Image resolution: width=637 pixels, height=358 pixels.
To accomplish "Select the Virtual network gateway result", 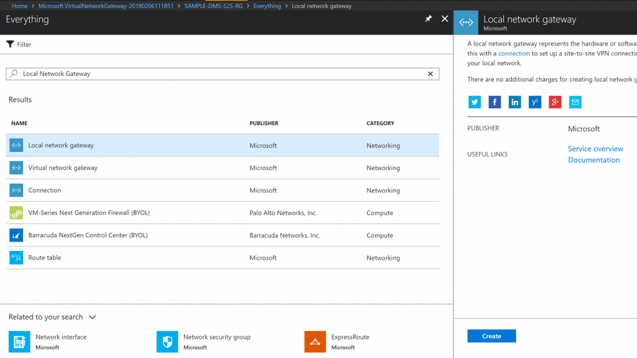I will point(223,168).
